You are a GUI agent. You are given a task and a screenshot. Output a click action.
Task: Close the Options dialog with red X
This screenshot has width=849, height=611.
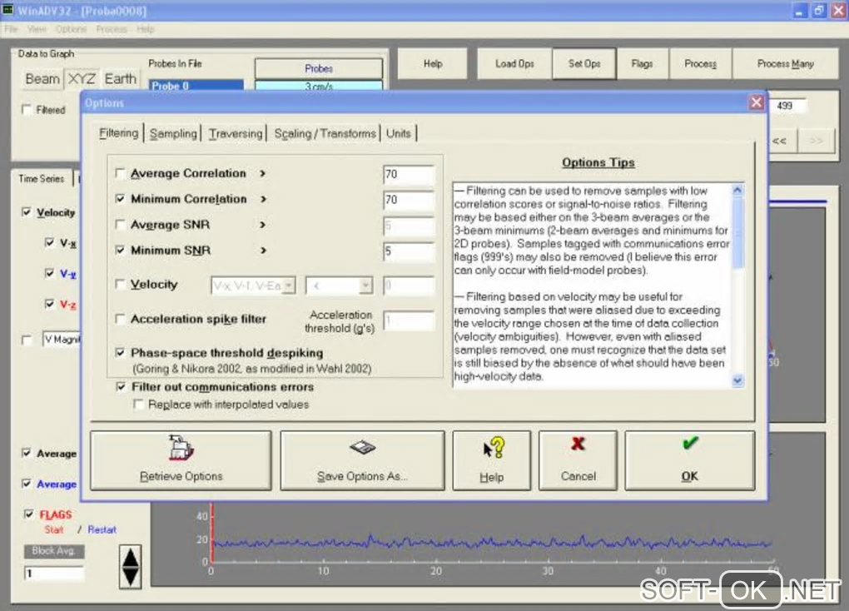[757, 102]
